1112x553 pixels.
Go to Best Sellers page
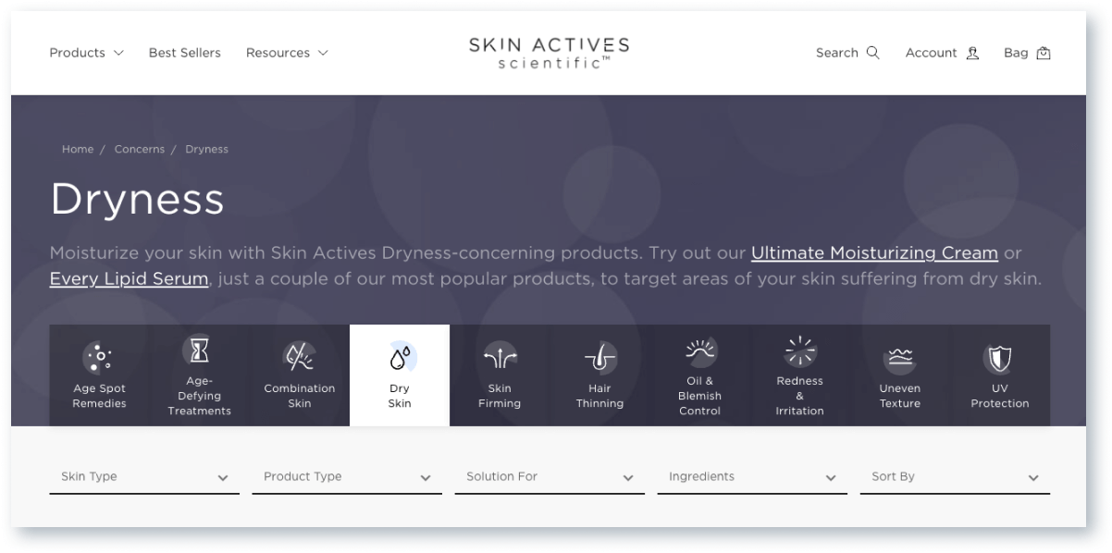pyautogui.click(x=185, y=53)
